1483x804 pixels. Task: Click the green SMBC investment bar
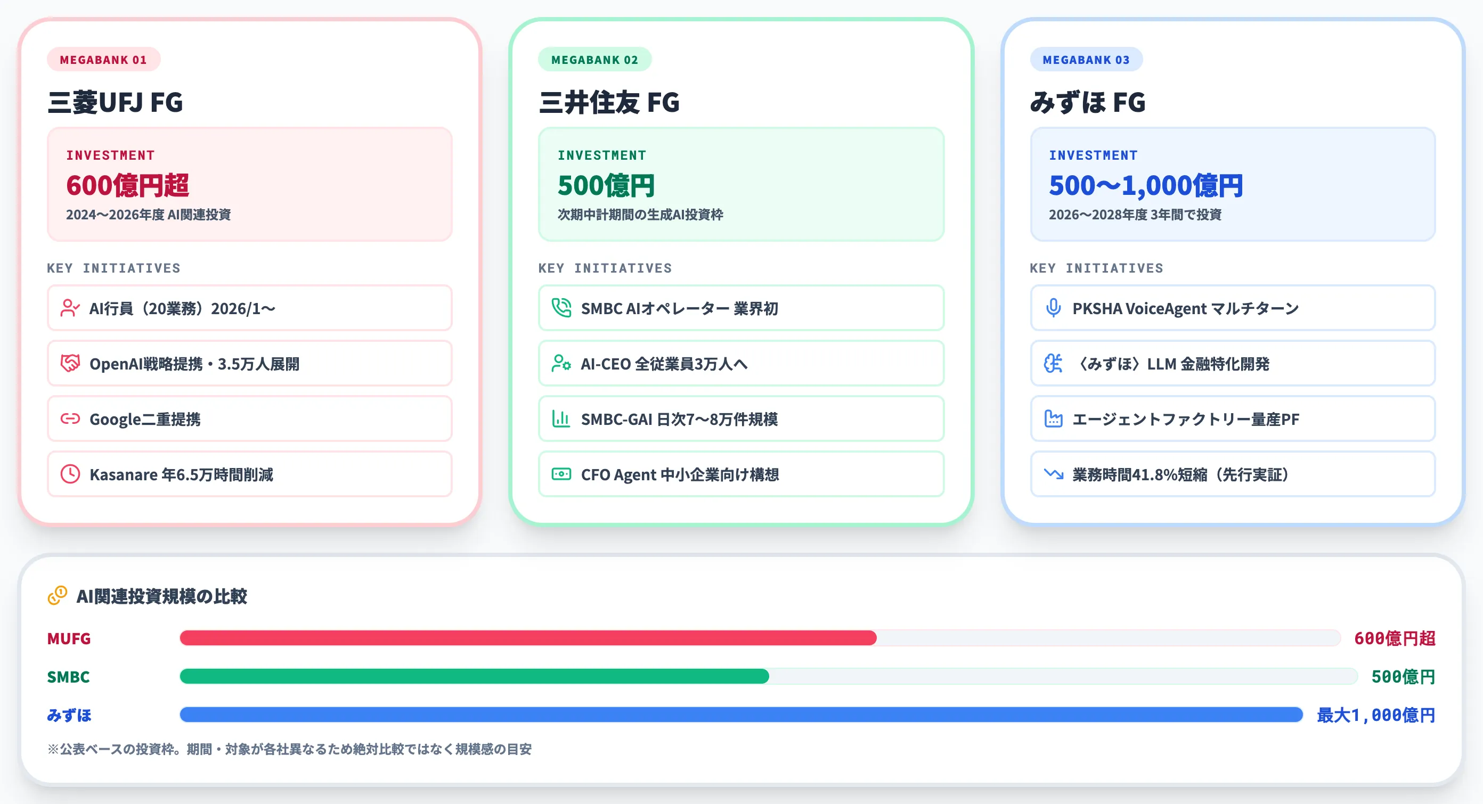pyautogui.click(x=475, y=676)
